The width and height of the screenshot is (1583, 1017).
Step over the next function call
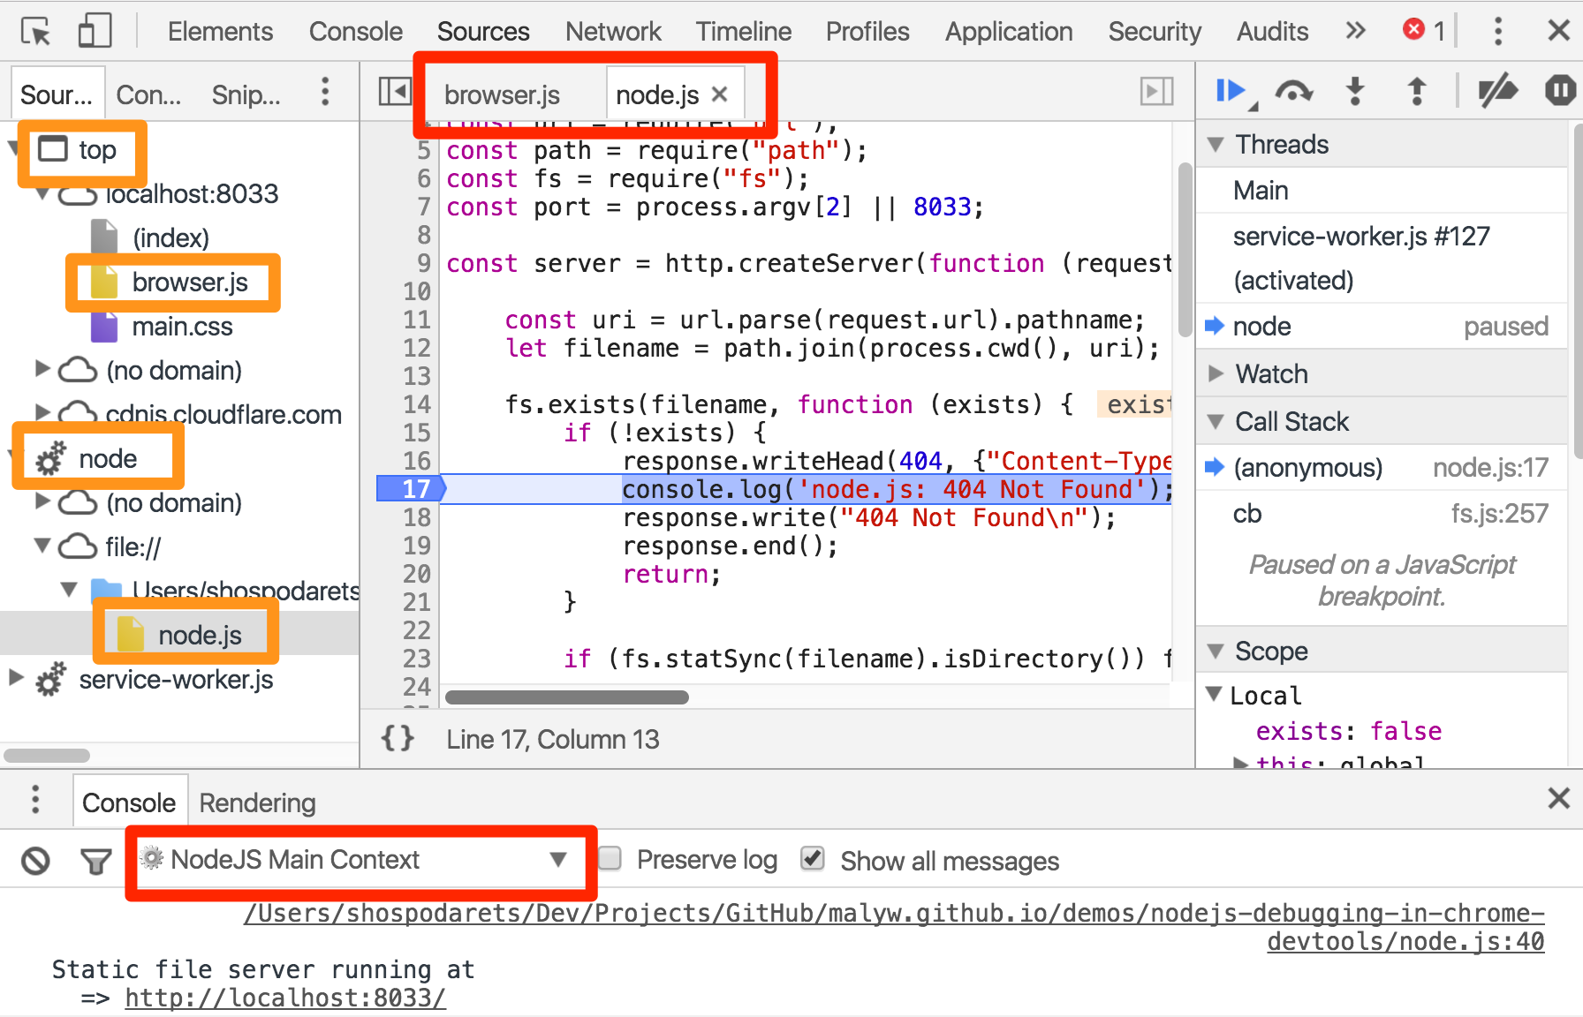(1293, 90)
